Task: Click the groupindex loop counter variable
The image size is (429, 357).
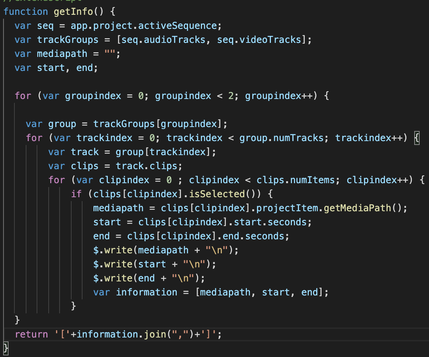Action: tap(93, 95)
